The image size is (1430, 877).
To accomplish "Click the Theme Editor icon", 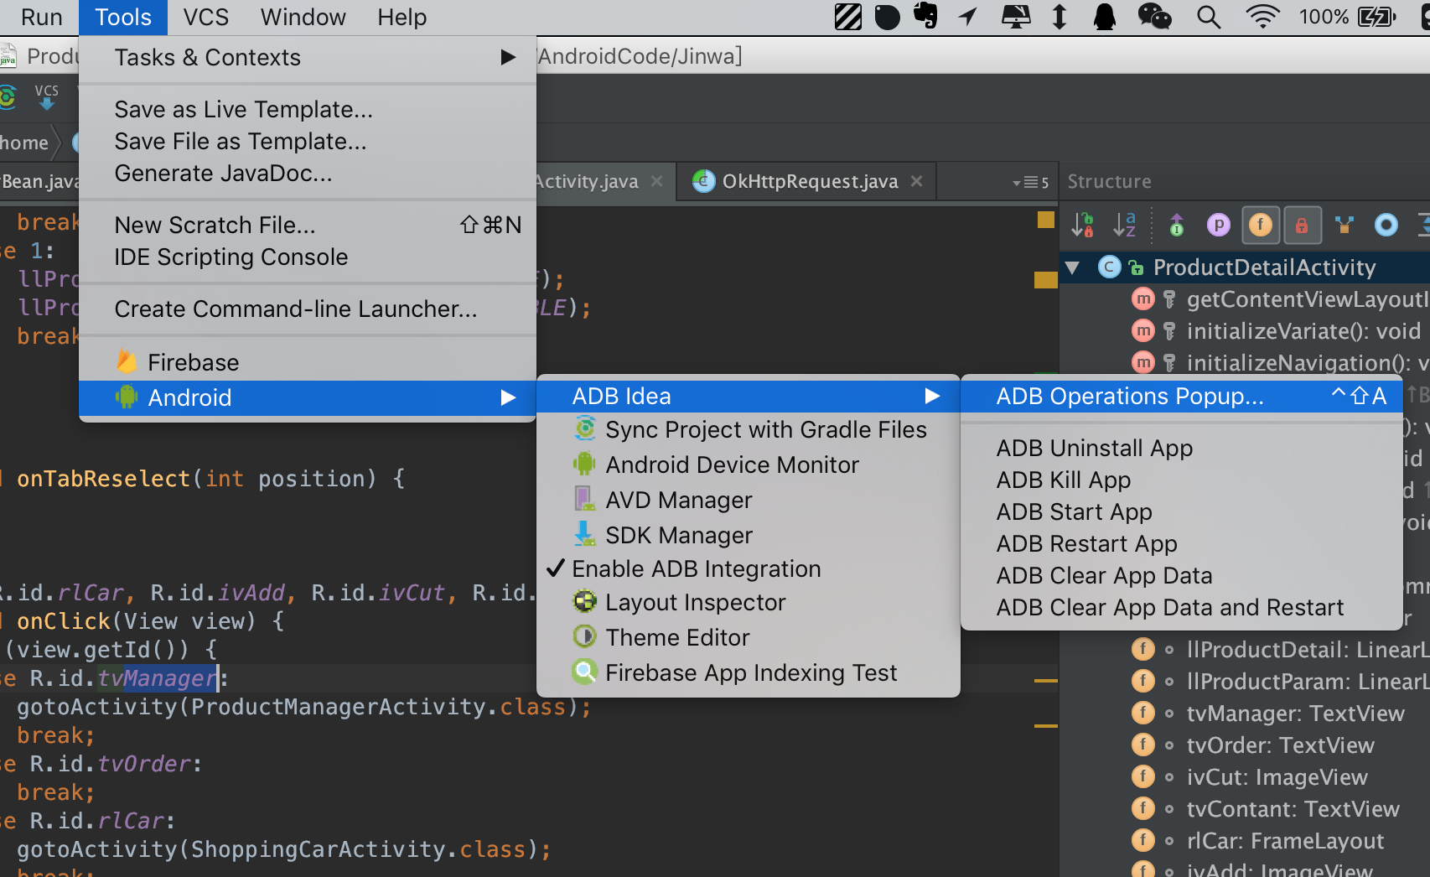I will 584,636.
